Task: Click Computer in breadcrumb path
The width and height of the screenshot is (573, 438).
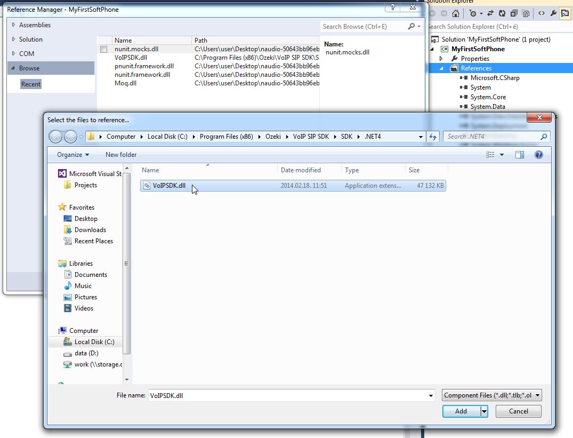Action: pyautogui.click(x=121, y=137)
